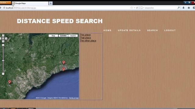The height and width of the screenshot is (109, 195).
Task: Open the 'The other place' link
Action: point(88,41)
